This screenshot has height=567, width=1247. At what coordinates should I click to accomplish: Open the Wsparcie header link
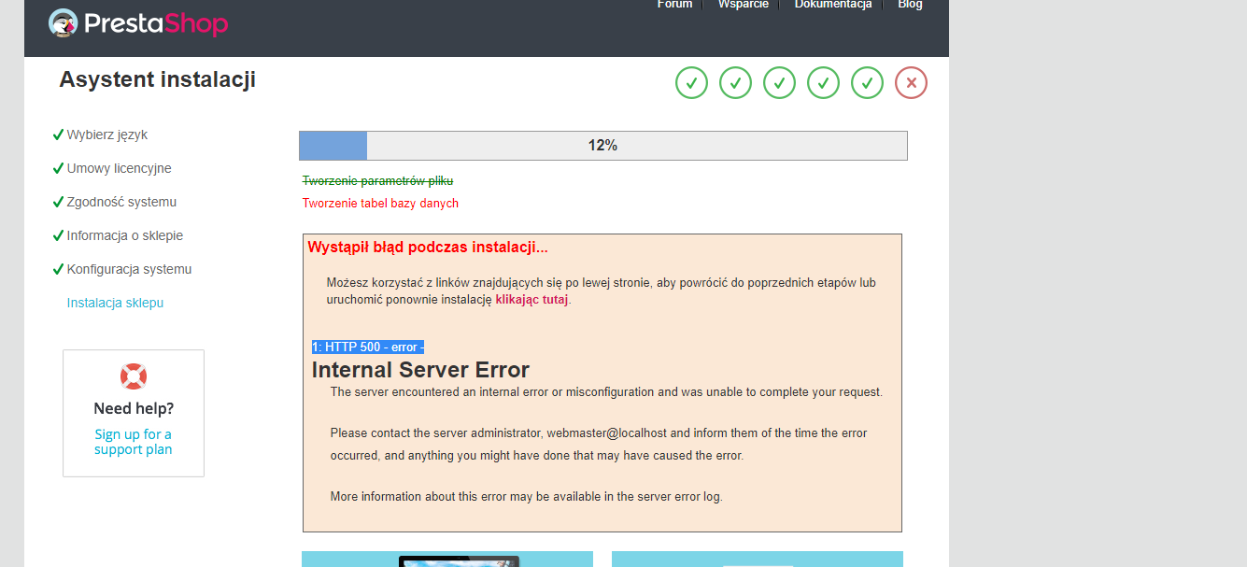pyautogui.click(x=744, y=5)
